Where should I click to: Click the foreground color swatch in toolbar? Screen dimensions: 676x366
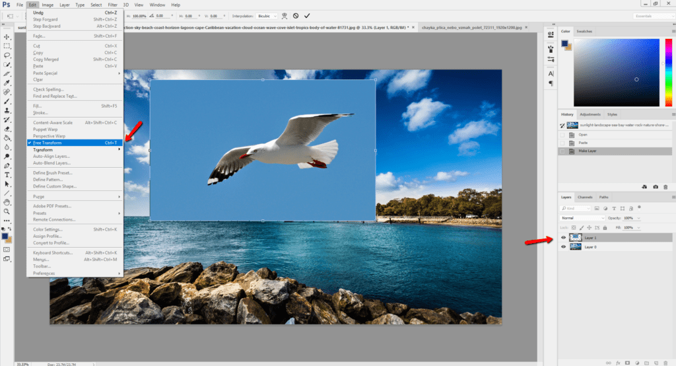pos(5,236)
